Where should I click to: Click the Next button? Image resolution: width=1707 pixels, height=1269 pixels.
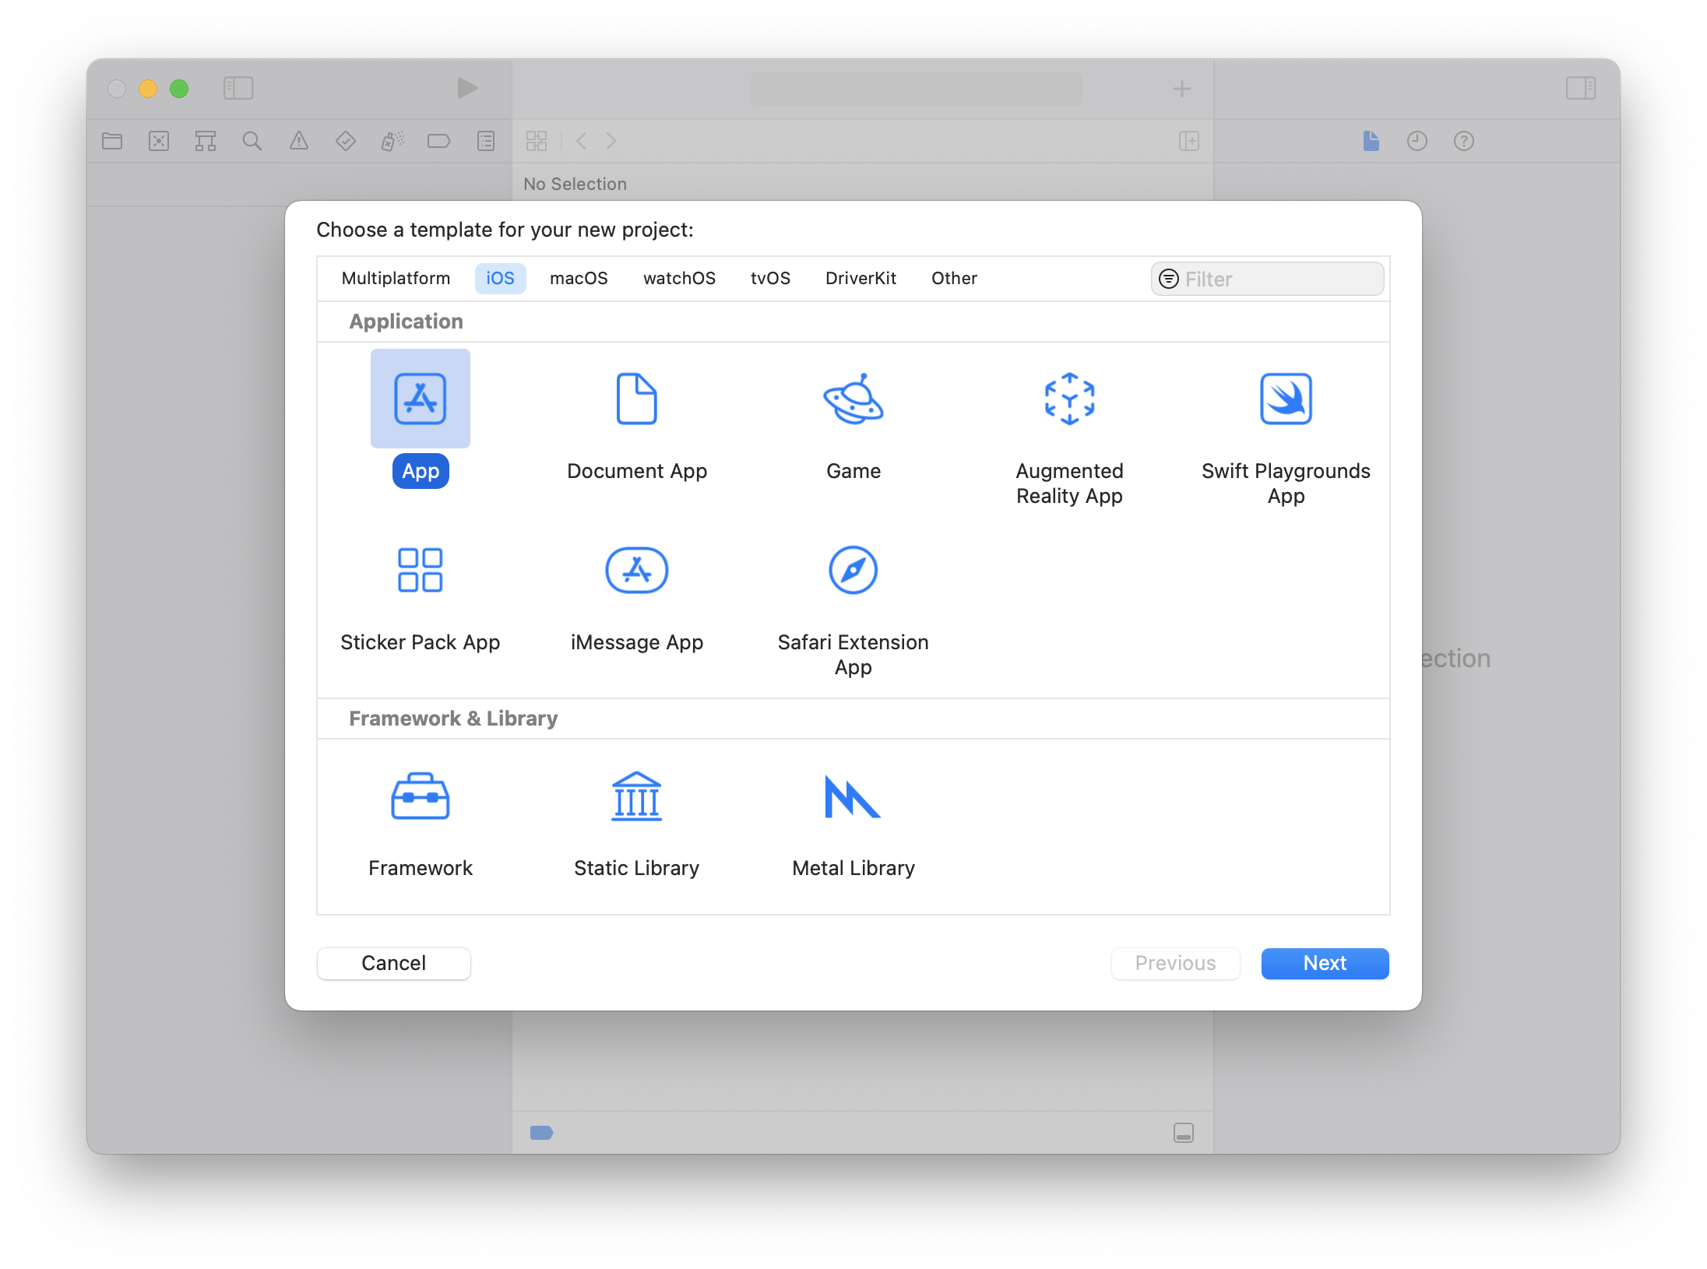[x=1325, y=963]
